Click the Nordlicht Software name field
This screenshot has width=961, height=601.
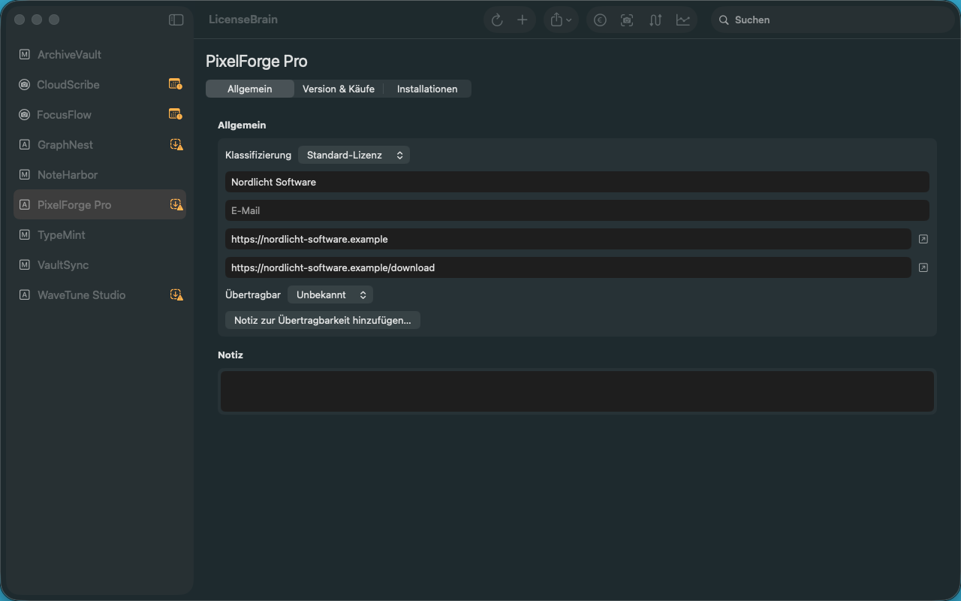pyautogui.click(x=577, y=182)
